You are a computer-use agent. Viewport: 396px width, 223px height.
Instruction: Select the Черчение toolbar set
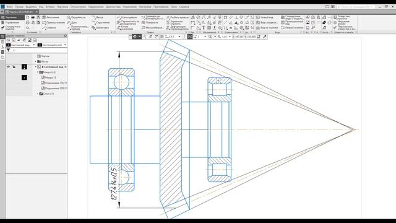click(x=12, y=17)
